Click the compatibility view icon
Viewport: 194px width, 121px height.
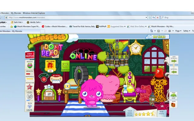(150, 18)
